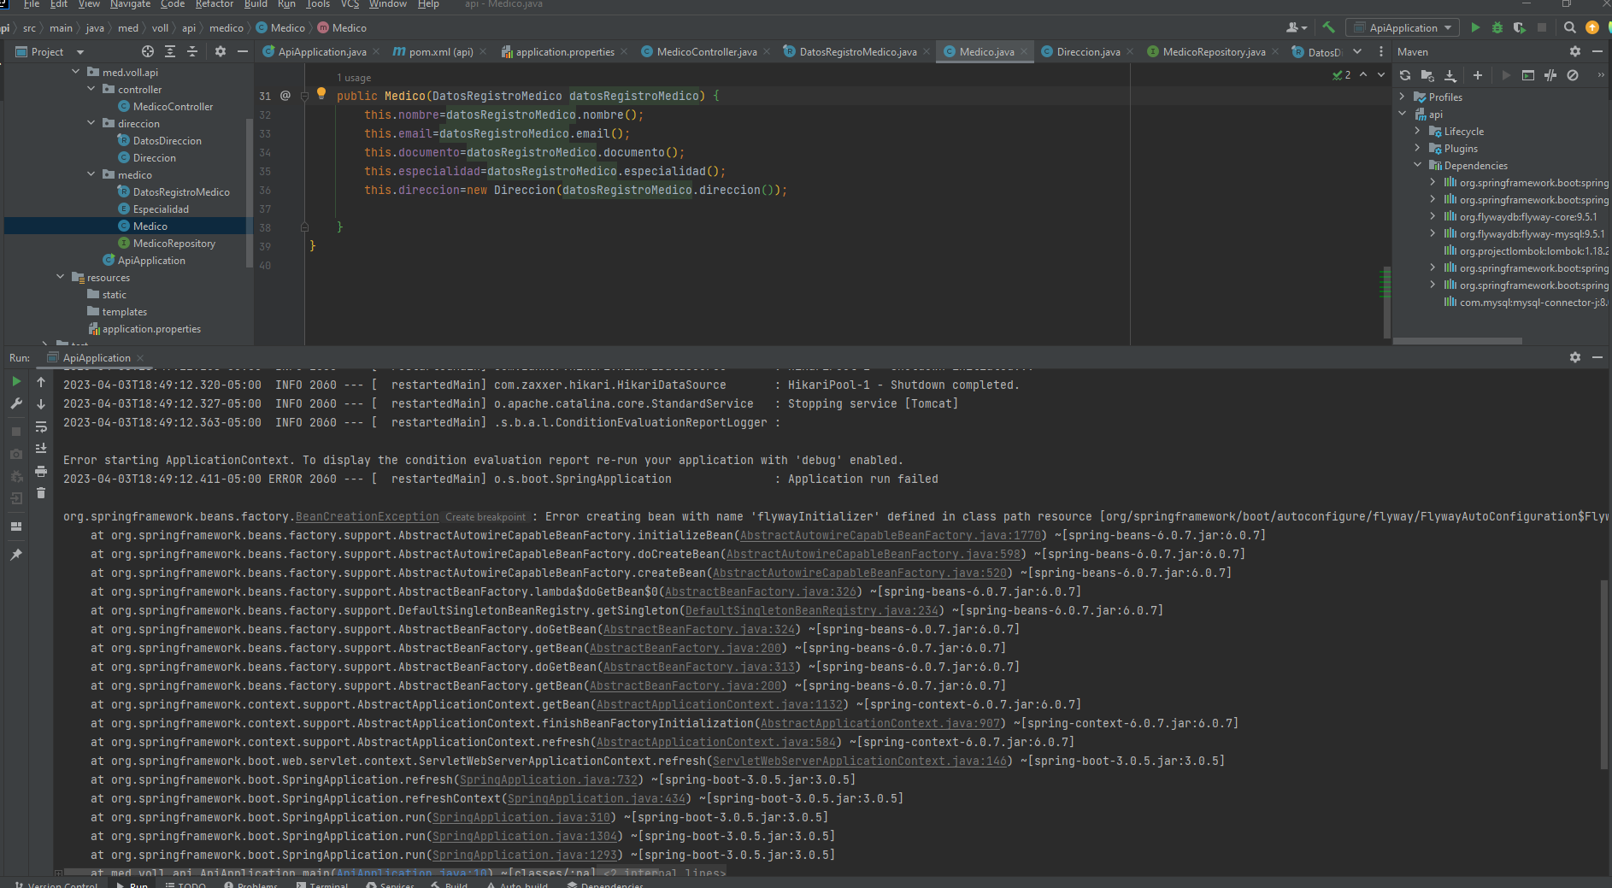Click the lightbulb quick-fix icon at line 31
Image resolution: width=1612 pixels, height=888 pixels.
[x=321, y=94]
